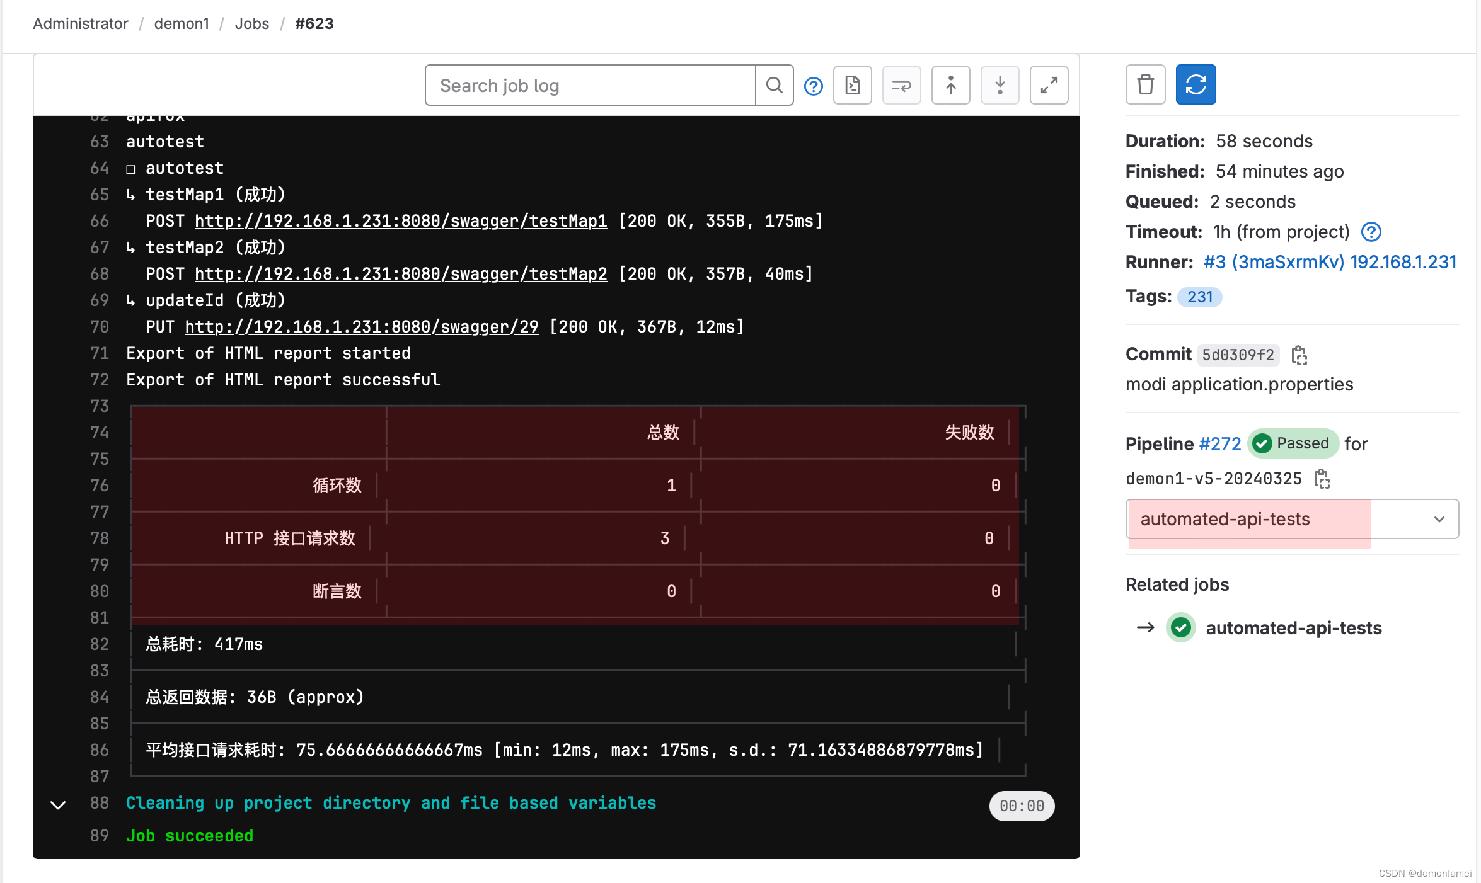Open the search help question mark

pos(813,86)
